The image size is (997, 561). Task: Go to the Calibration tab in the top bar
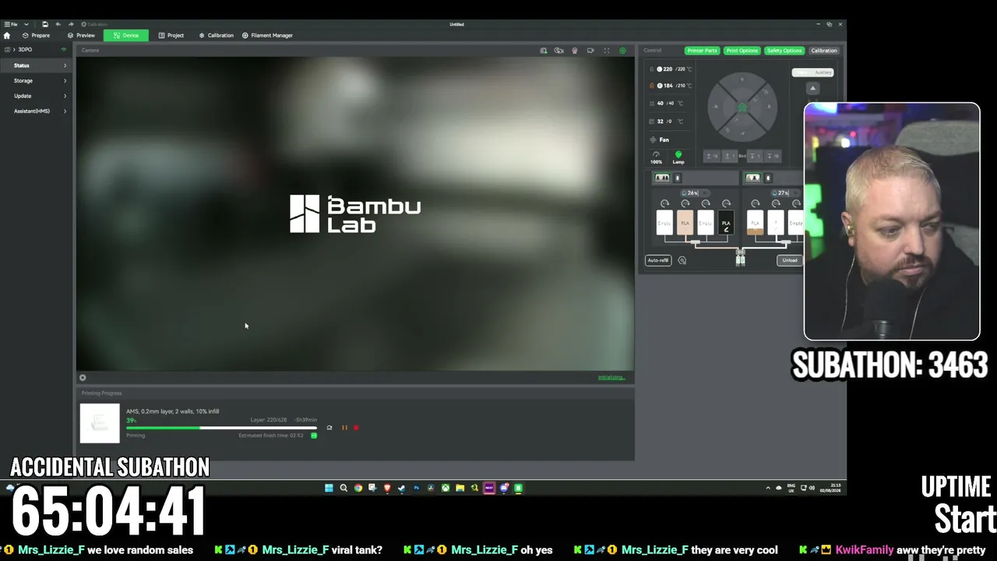216,35
